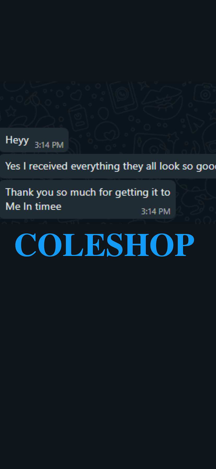Click the word "received" in second message

tap(48, 166)
